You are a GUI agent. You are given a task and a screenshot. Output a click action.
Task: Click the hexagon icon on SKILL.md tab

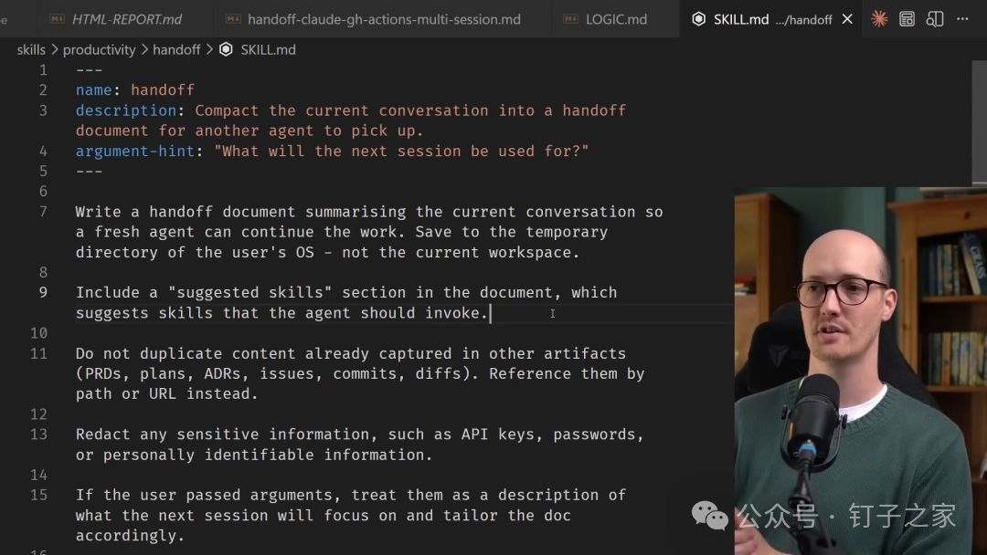tap(698, 19)
